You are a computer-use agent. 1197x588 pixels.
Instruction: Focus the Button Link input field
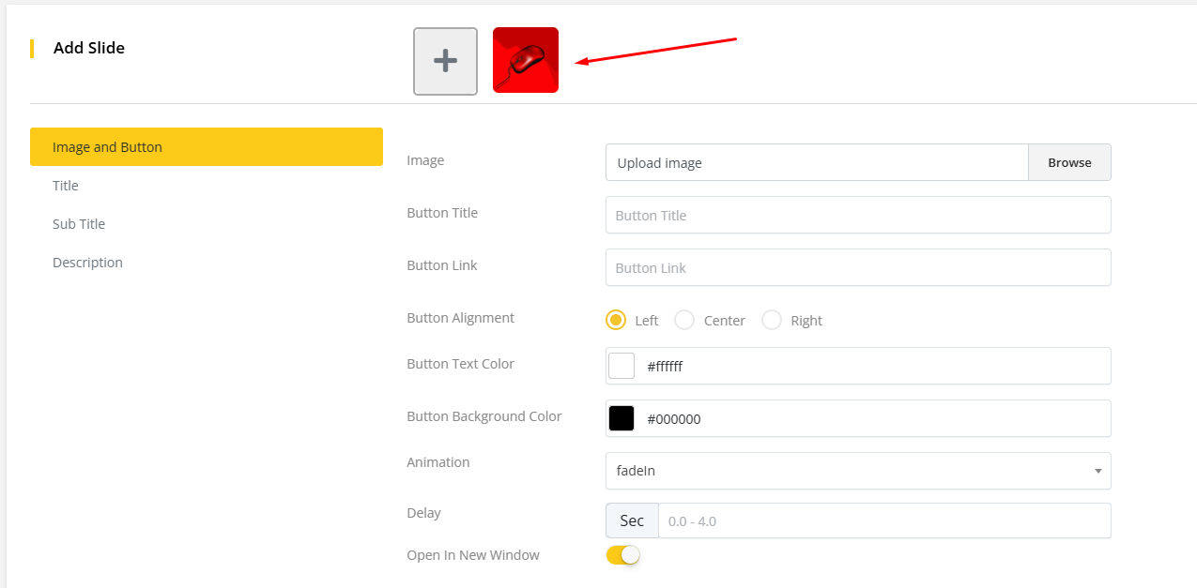click(858, 267)
